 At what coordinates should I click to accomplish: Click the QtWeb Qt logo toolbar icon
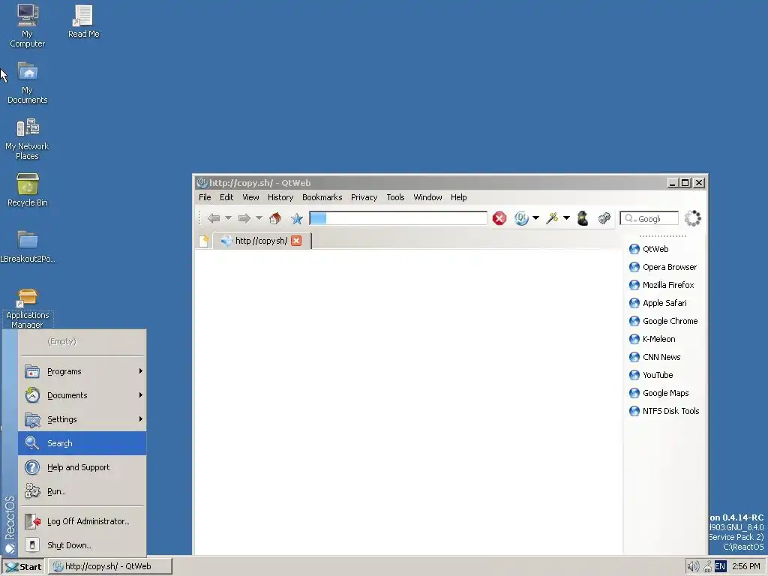522,218
